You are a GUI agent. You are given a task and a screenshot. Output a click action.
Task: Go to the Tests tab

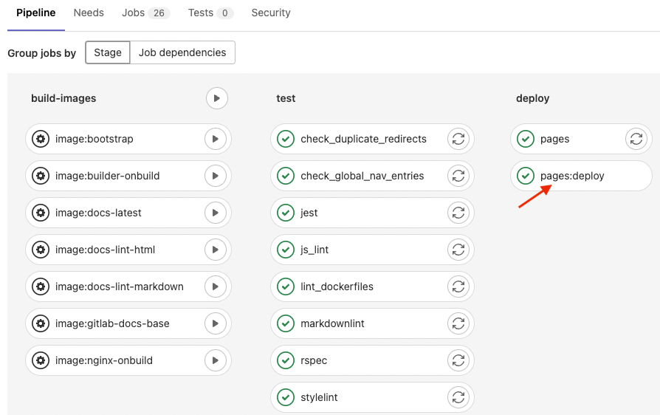pos(210,13)
